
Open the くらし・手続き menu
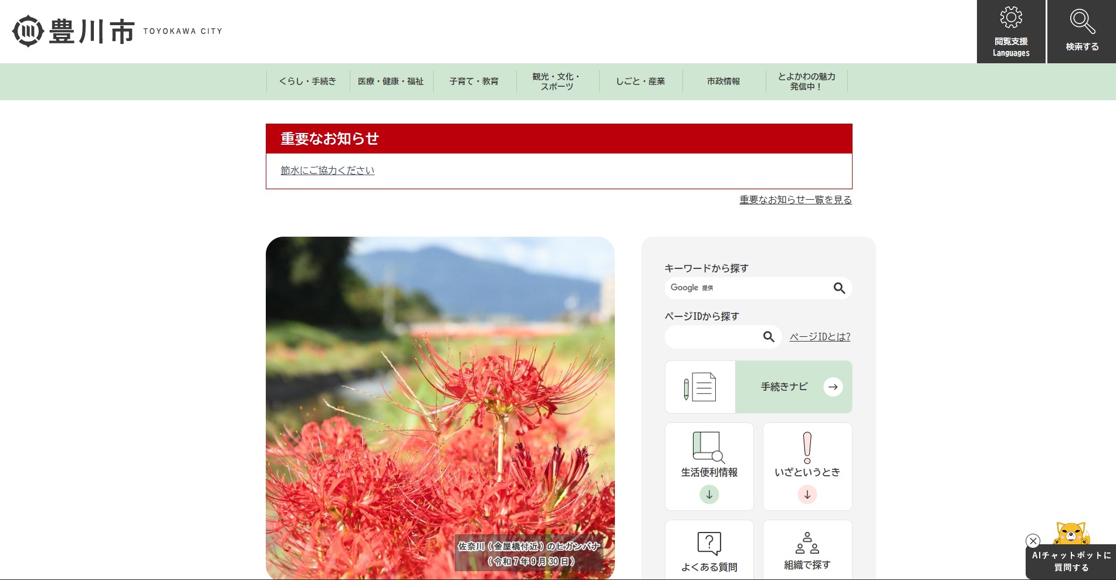click(x=308, y=81)
